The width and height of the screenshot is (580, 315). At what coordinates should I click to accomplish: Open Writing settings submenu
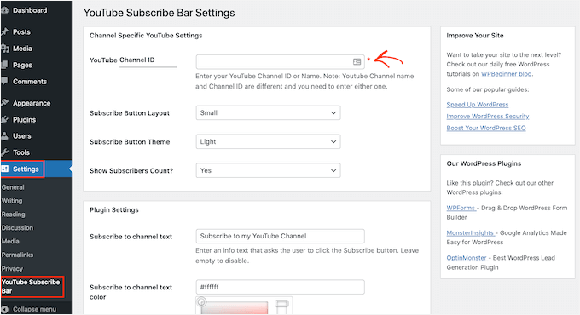[12, 201]
